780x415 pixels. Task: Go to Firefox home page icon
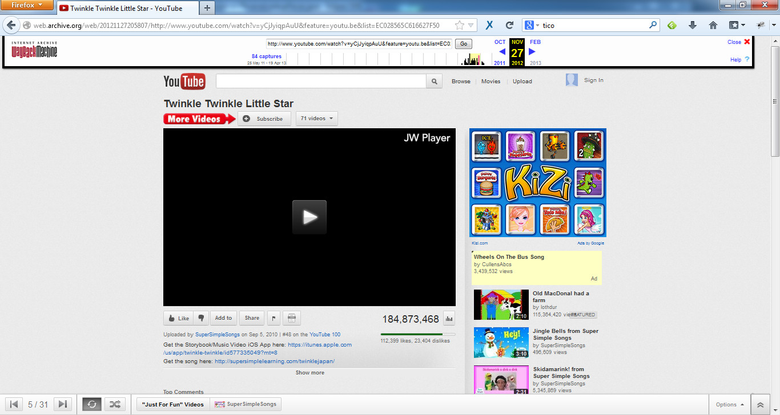713,25
